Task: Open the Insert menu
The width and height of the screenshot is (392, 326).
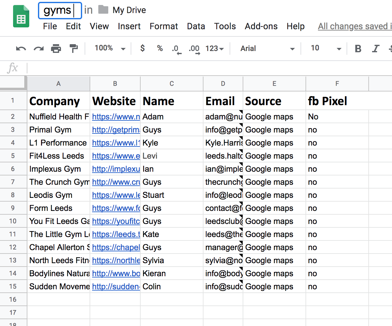Action: [129, 26]
